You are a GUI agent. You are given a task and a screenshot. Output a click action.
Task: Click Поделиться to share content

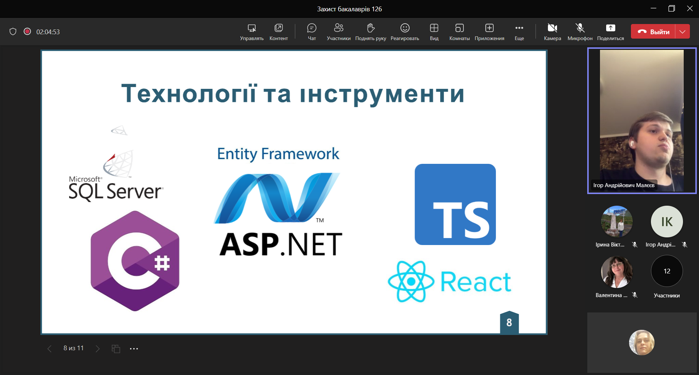(x=611, y=32)
